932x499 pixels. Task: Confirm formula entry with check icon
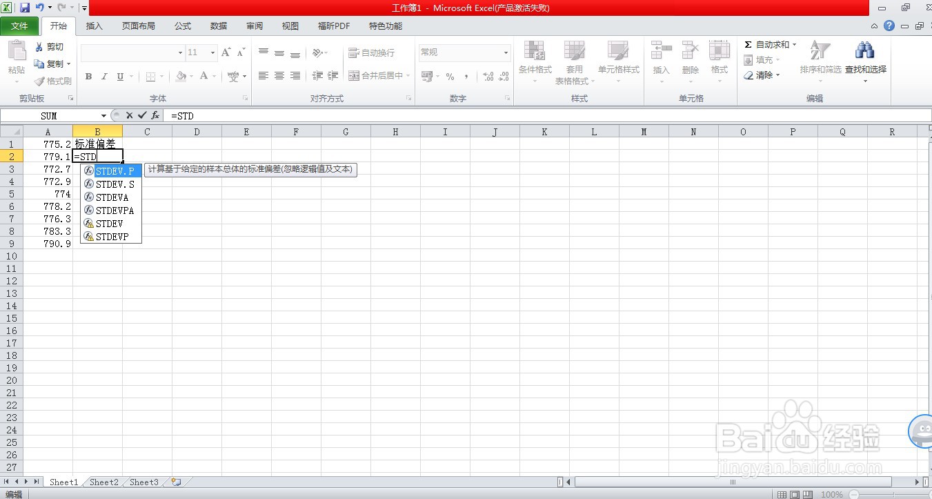tap(142, 115)
